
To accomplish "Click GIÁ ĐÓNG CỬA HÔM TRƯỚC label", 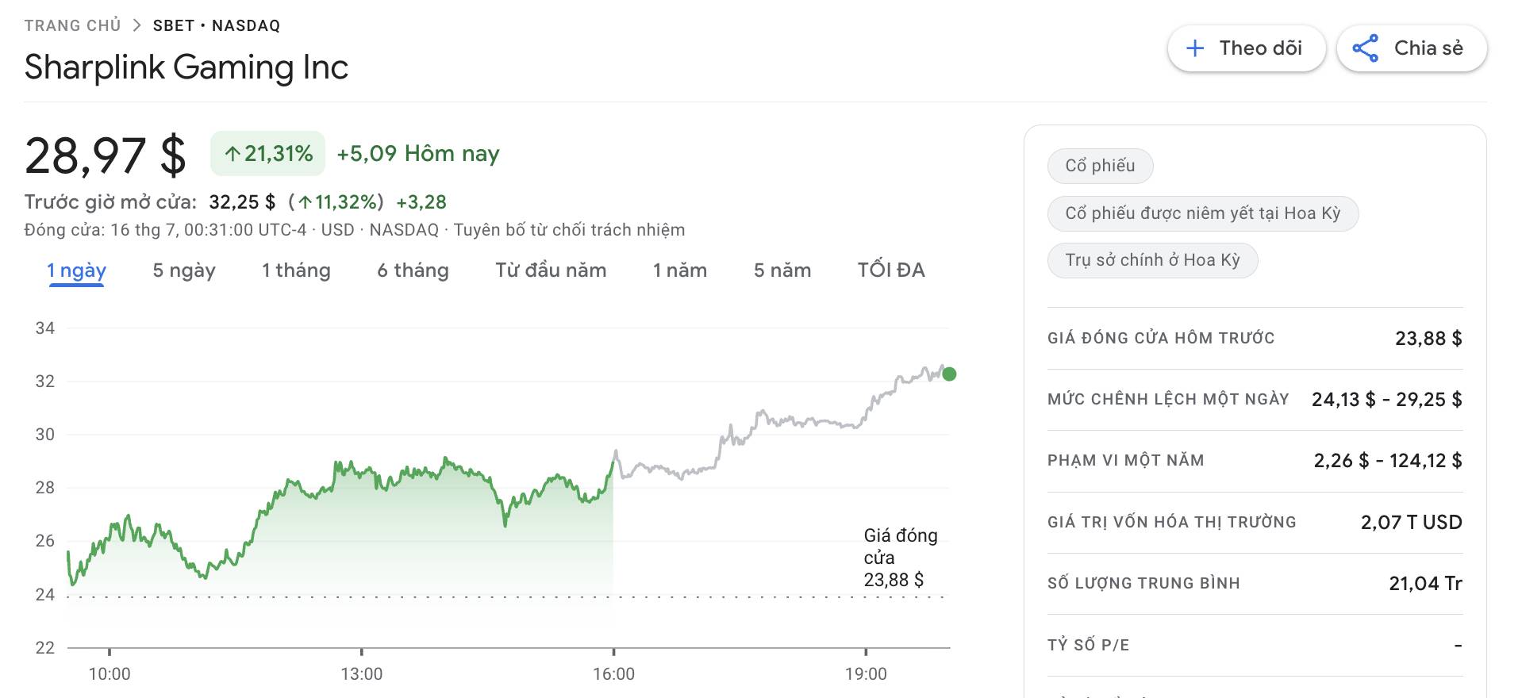I will pos(1161,338).
